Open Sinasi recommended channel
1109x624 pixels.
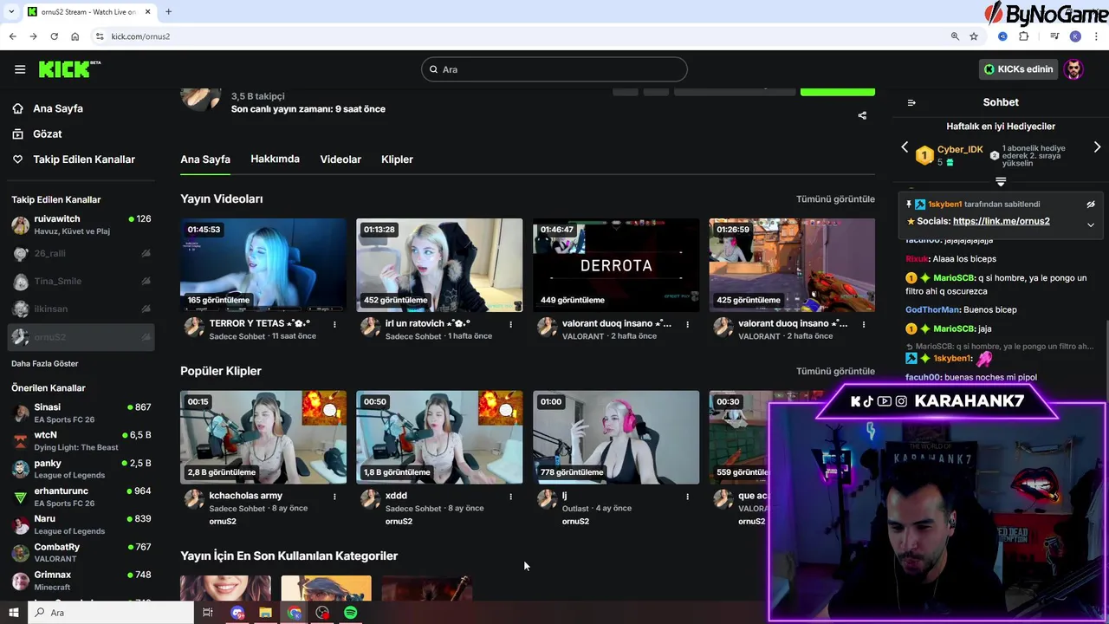[81, 413]
